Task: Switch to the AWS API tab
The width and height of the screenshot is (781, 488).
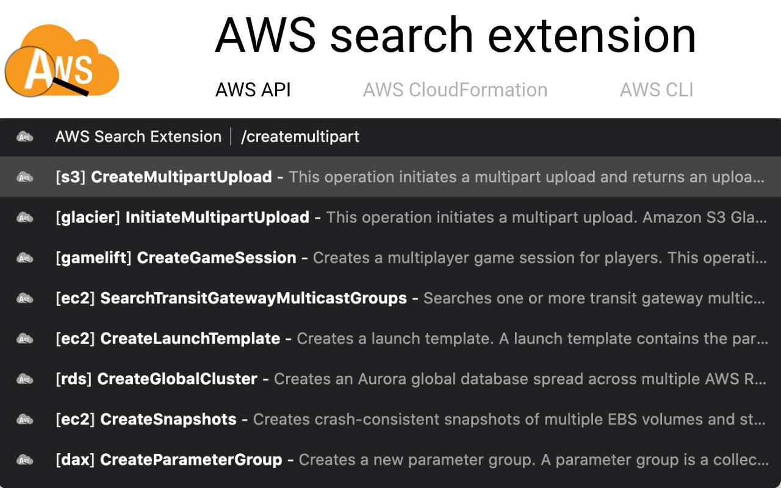Action: pos(253,90)
